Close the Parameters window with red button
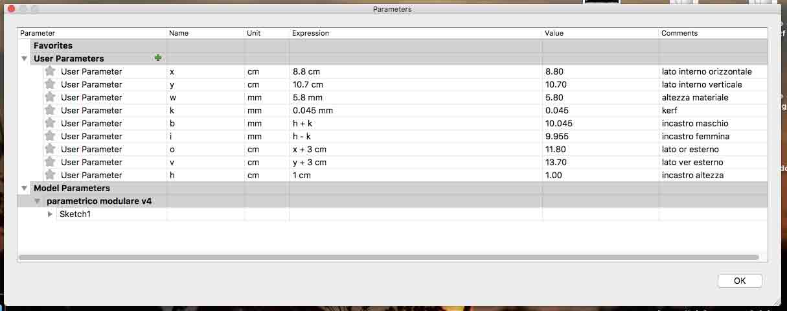Screen dimensions: 787x311 click(10, 9)
